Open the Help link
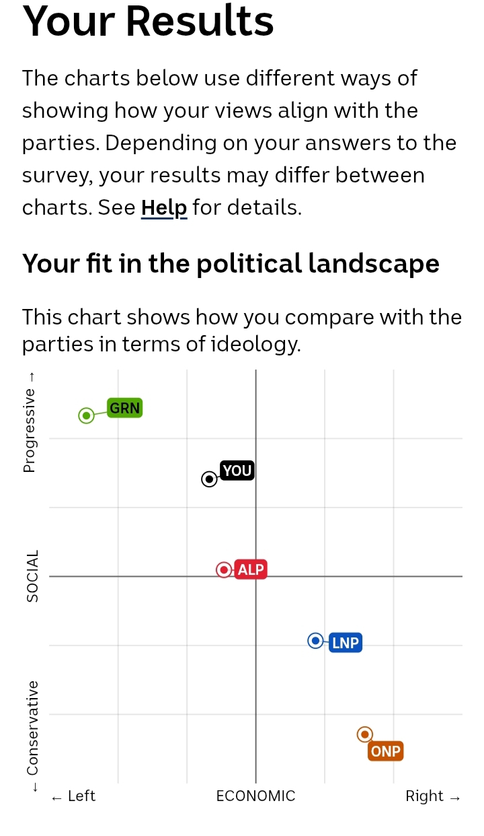 [x=163, y=207]
